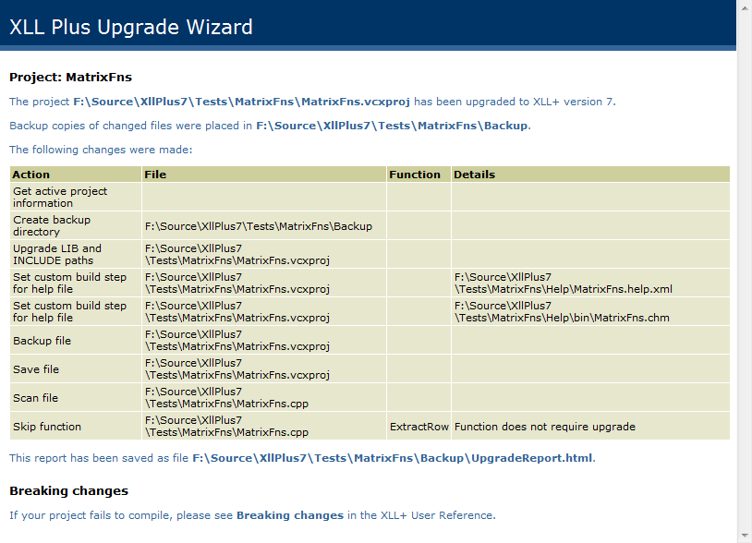This screenshot has height=543, width=752.
Task: Open the saved UpgradeReport.html file link
Action: (x=392, y=457)
